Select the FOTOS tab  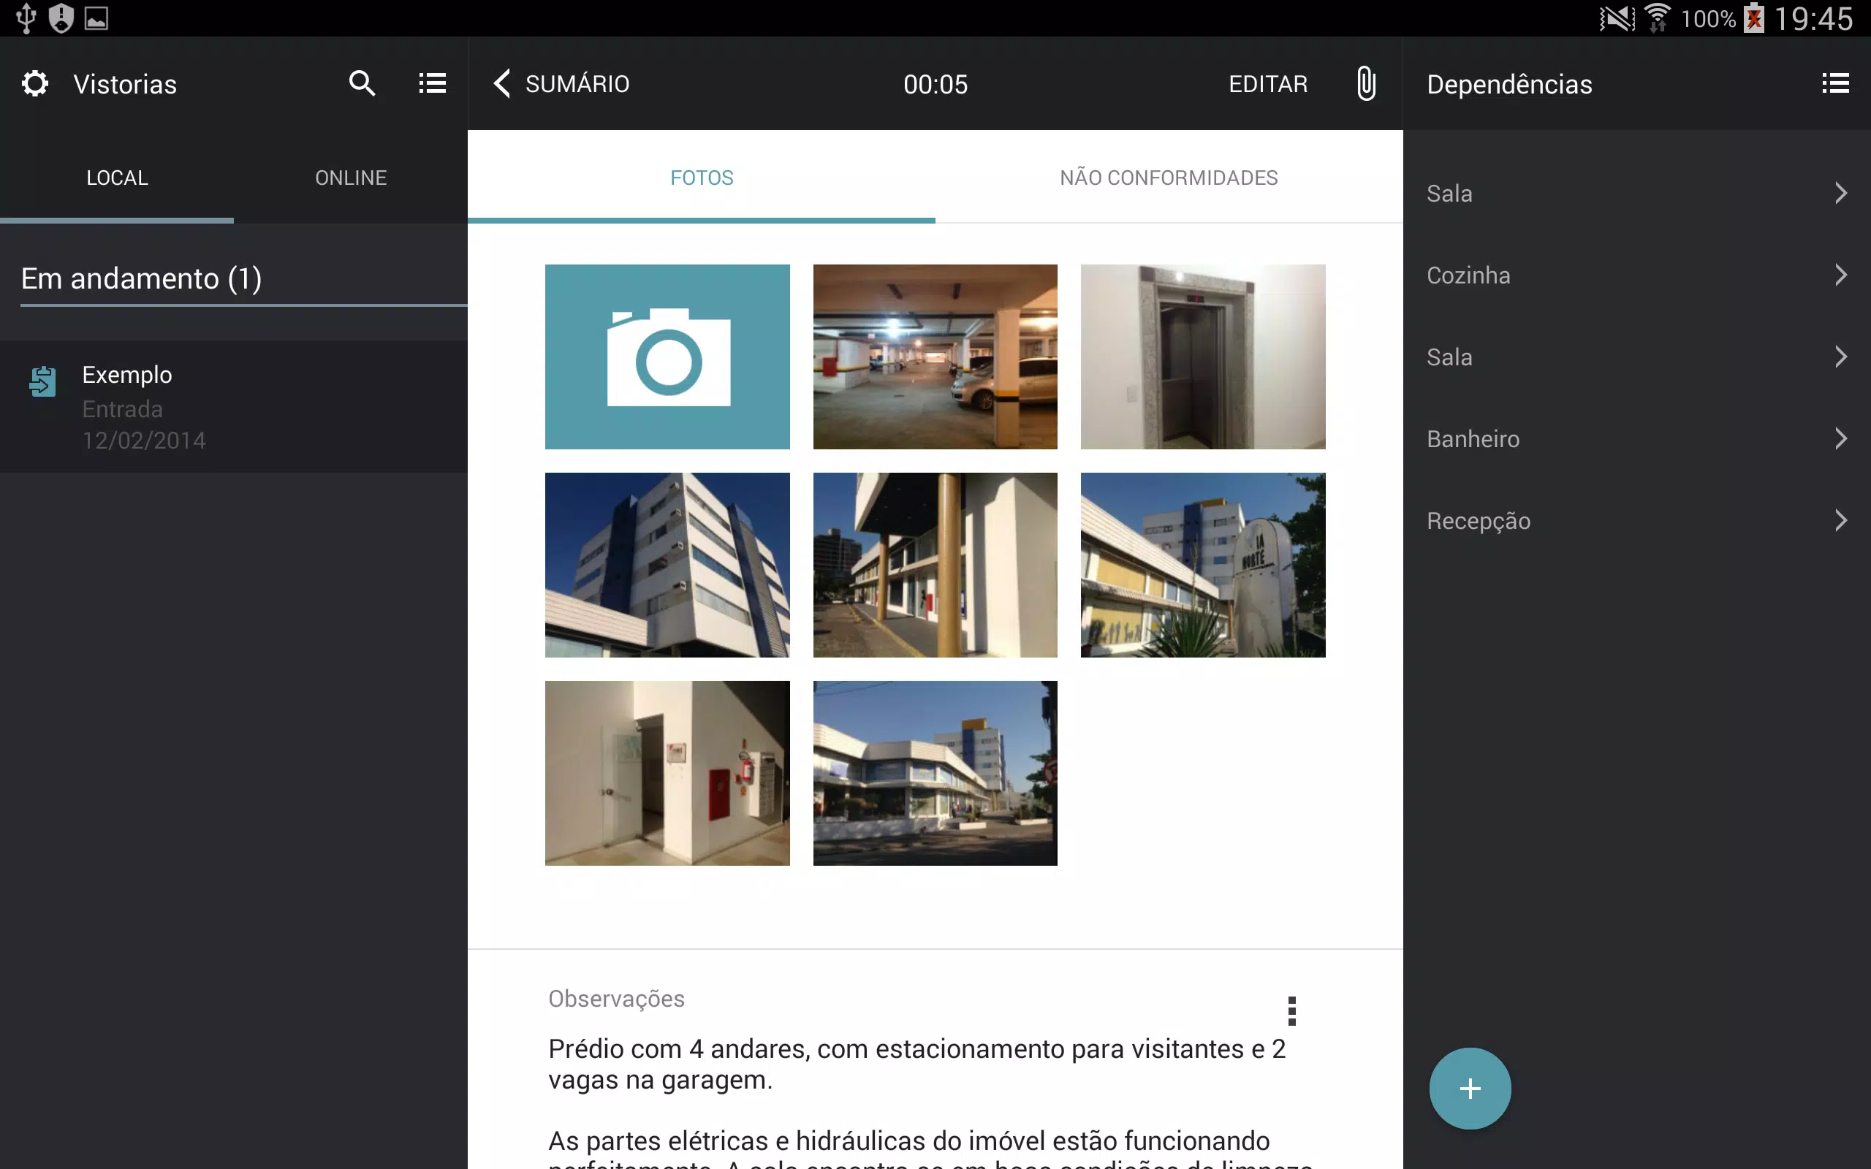[x=701, y=178]
